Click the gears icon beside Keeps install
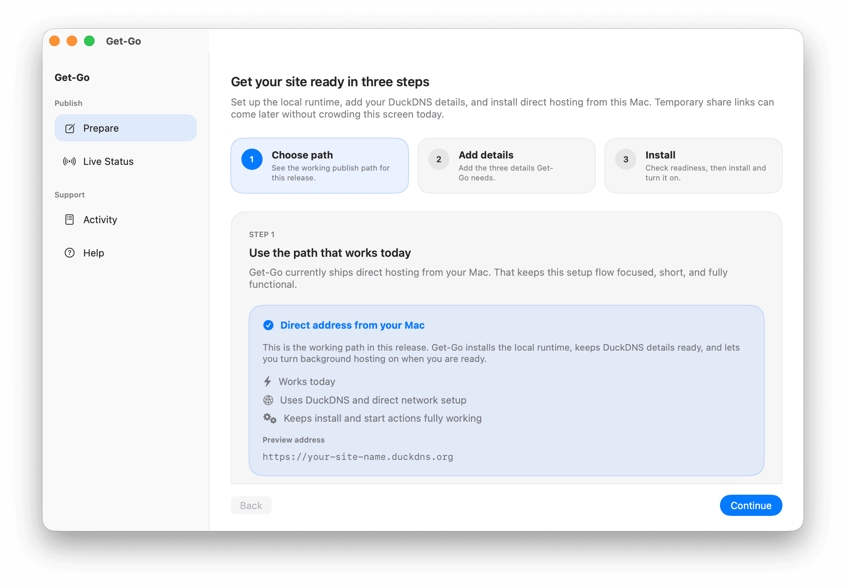 pos(270,418)
